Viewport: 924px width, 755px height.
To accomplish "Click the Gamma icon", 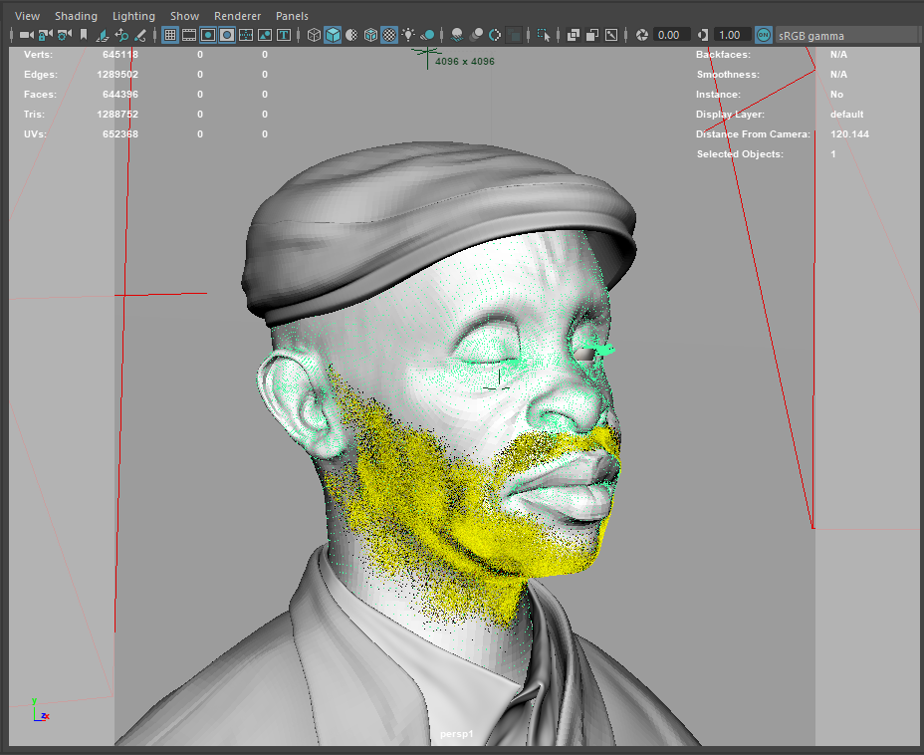I will (x=703, y=36).
